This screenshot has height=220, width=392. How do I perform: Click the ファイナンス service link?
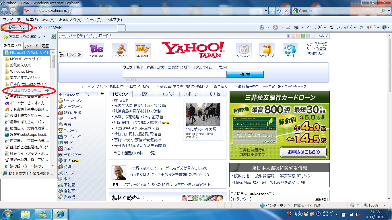pyautogui.click(x=73, y=137)
